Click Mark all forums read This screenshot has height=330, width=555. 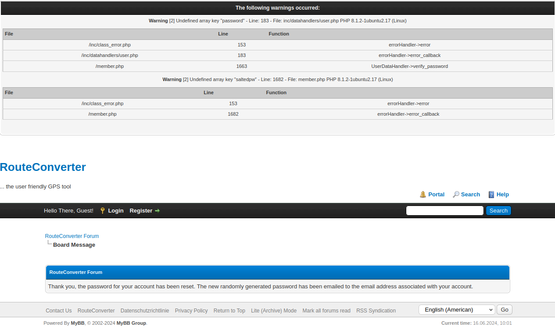[x=326, y=311]
